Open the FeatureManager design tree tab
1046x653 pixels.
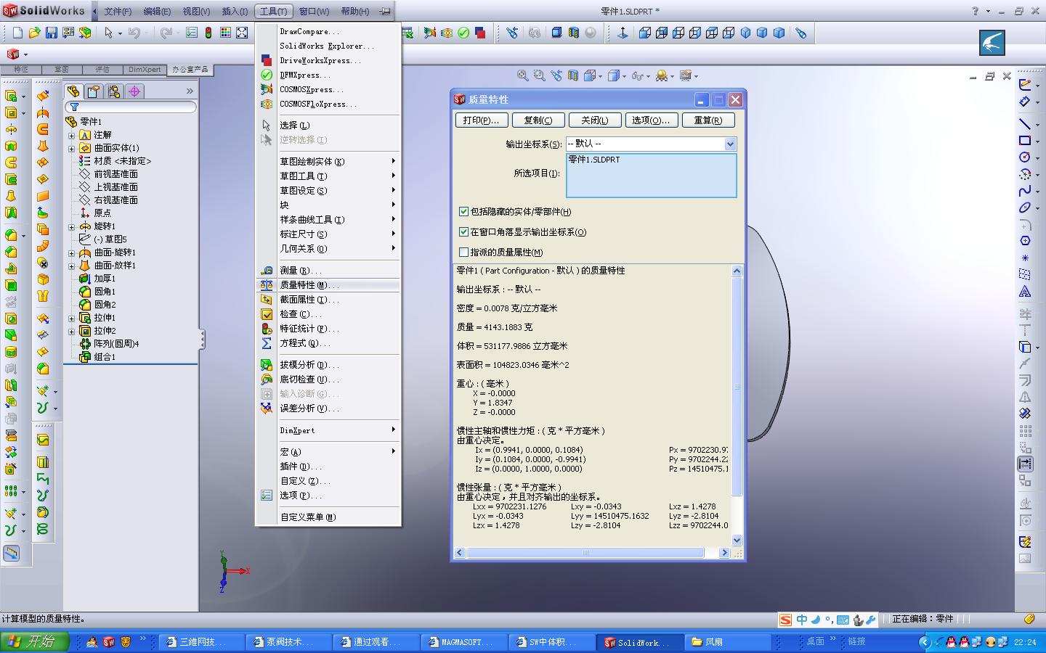click(x=73, y=91)
